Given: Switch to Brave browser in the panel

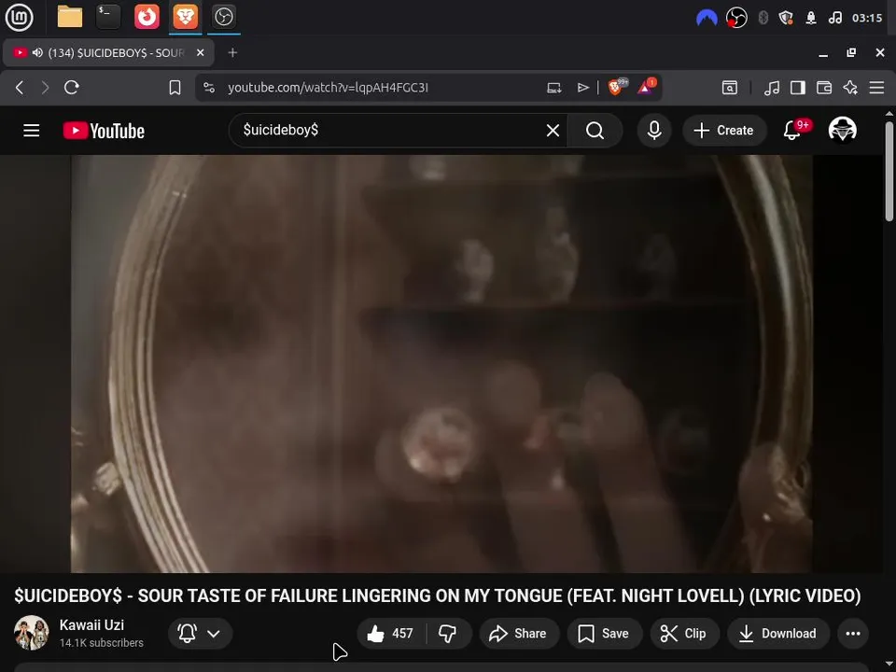Looking at the screenshot, I should click(x=185, y=17).
